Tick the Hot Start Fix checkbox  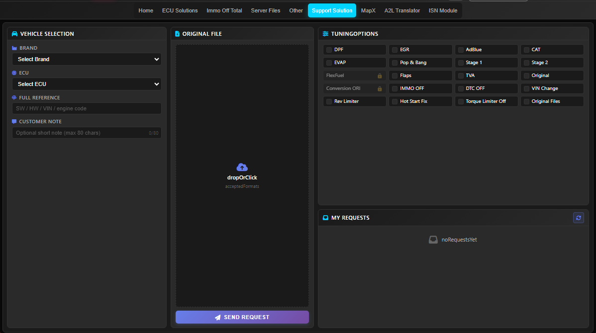(x=395, y=101)
